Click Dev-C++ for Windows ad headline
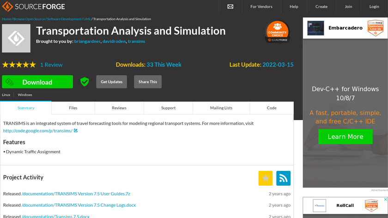Viewport: 388px width, 218px height. (345, 94)
